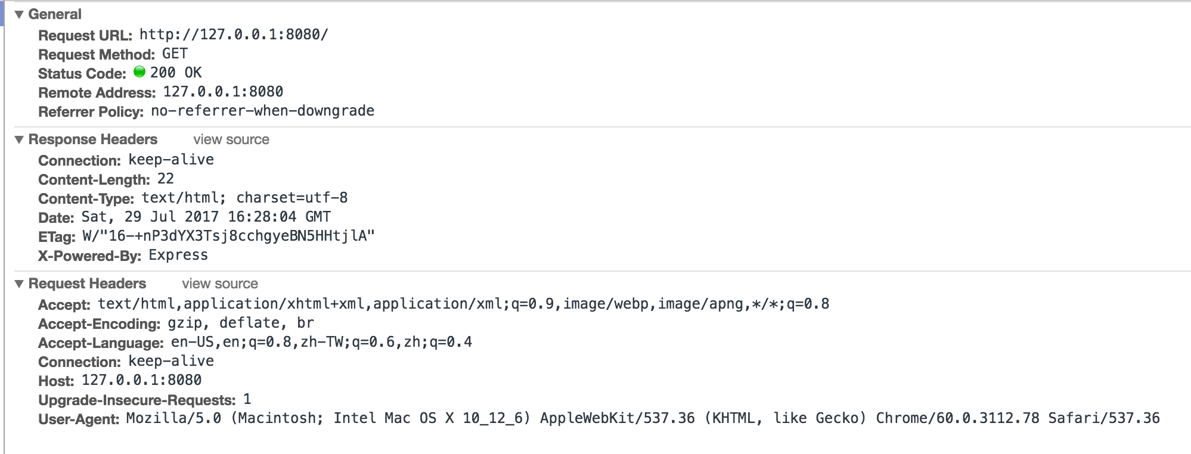Open view source for Response Headers
The image size is (1191, 454).
[x=231, y=139]
